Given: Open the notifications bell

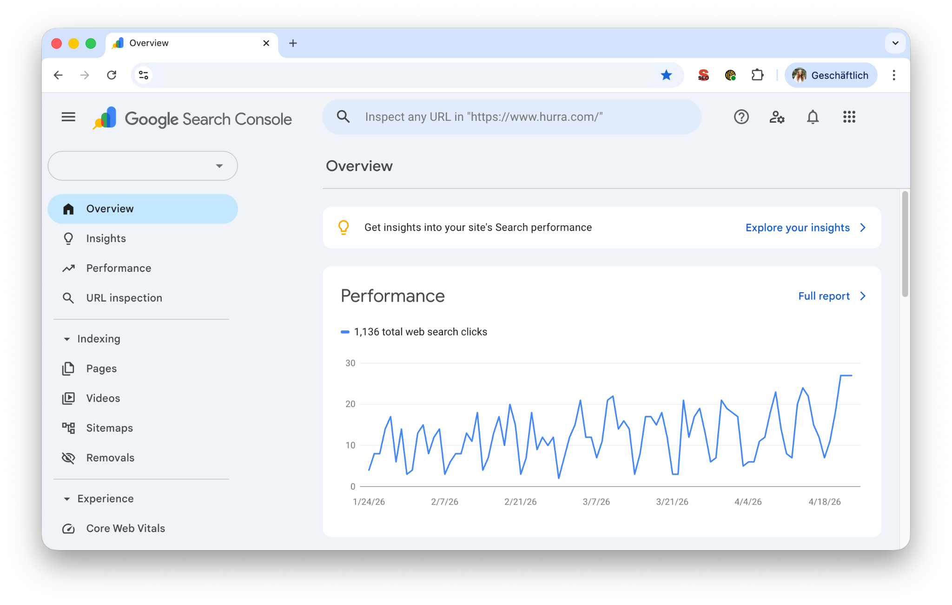Looking at the screenshot, I should [813, 117].
